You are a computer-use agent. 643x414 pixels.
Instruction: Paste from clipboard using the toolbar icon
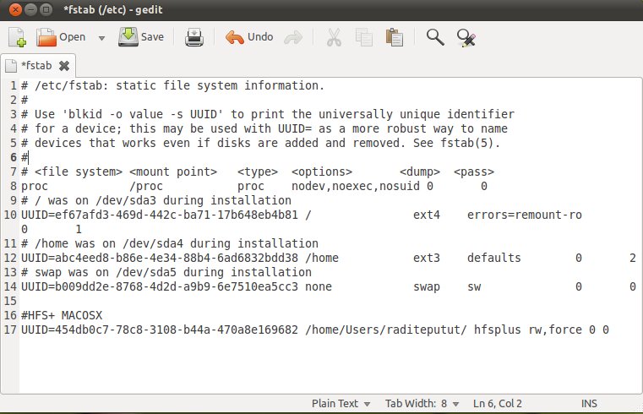(394, 37)
